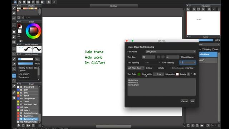The width and height of the screenshot is (229, 129).
Task: Toggle the AntiAliasing checkbox
Action: (182, 57)
